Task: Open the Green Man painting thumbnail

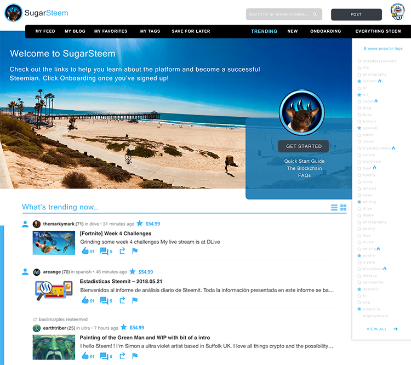Action: point(54,347)
